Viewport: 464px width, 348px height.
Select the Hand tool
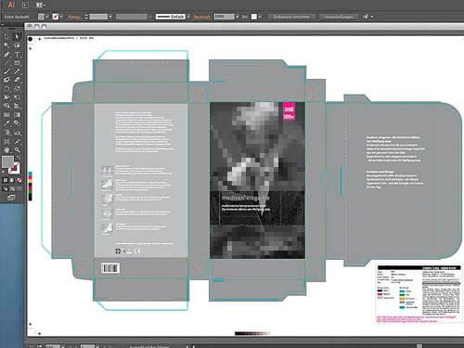pyautogui.click(x=6, y=150)
